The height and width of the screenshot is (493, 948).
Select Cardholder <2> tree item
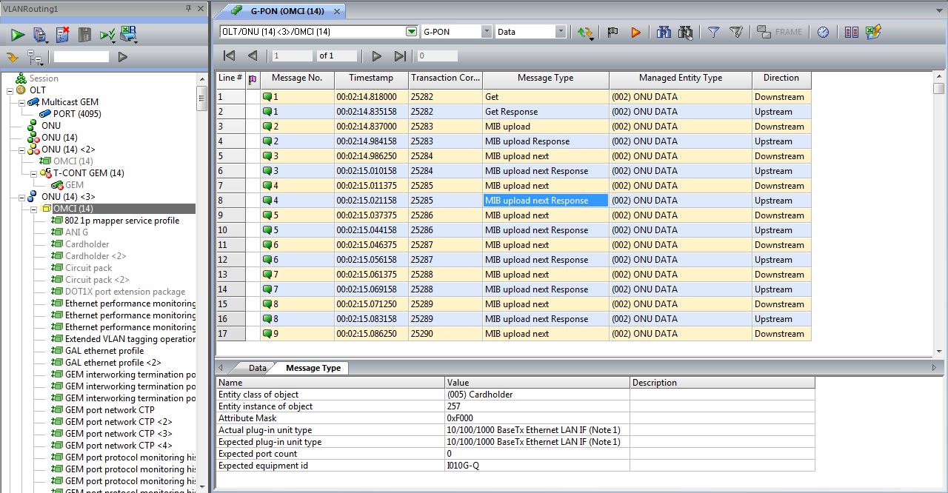tap(96, 256)
